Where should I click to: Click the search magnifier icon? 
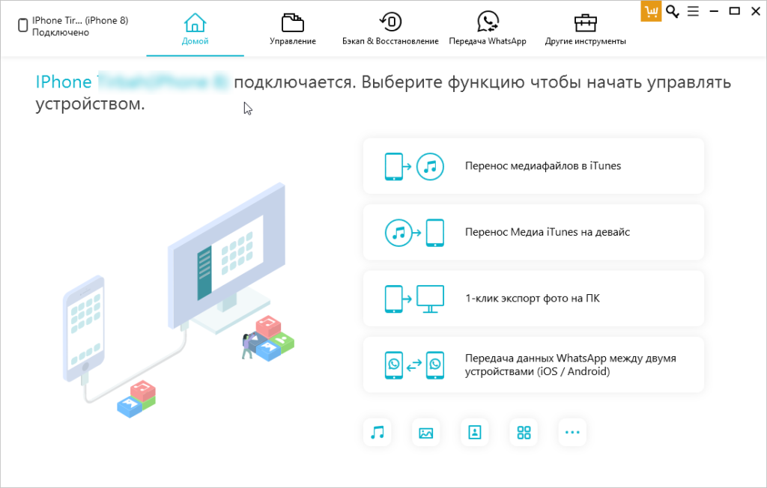coord(673,11)
